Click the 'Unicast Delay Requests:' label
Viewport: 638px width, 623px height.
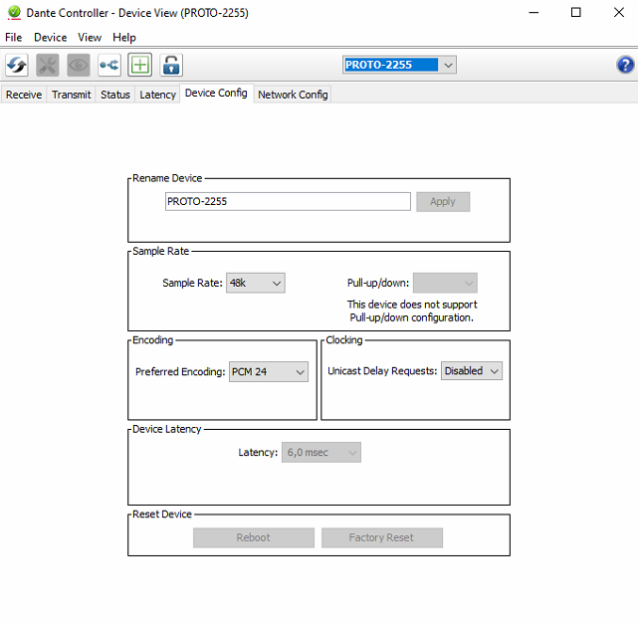pos(382,370)
